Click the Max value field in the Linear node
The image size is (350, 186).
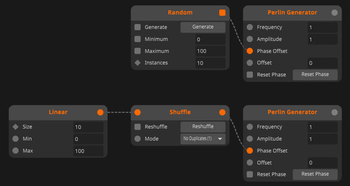tap(88, 151)
